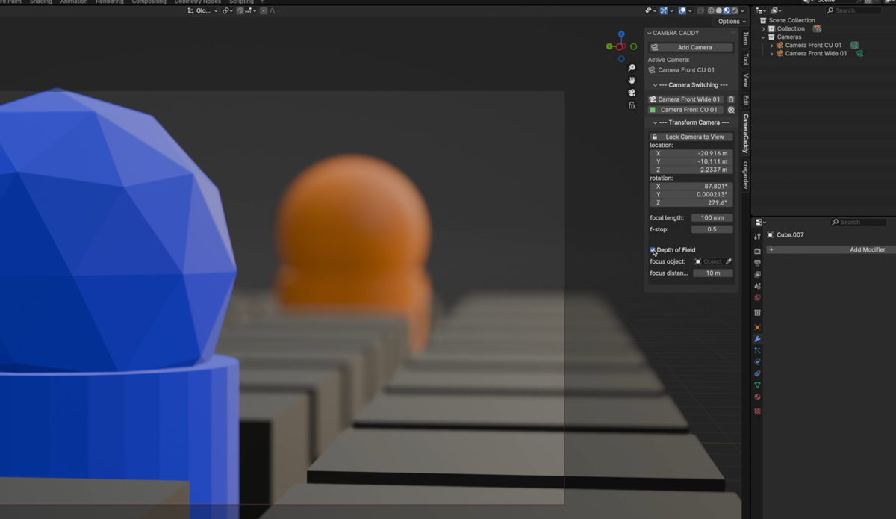Click the rotation Z 279.6° field
Image resolution: width=896 pixels, height=519 pixels.
[691, 202]
